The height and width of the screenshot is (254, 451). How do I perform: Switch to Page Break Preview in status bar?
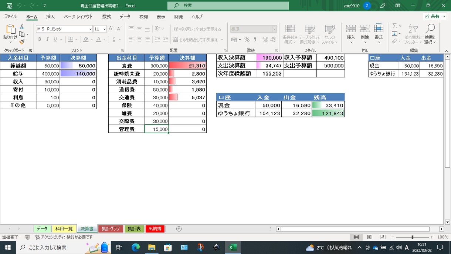pyautogui.click(x=383, y=237)
